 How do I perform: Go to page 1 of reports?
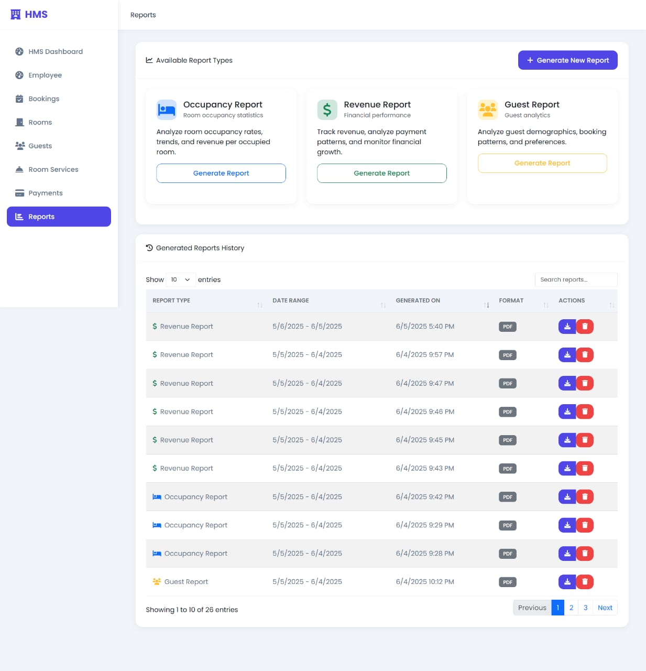[x=557, y=608]
